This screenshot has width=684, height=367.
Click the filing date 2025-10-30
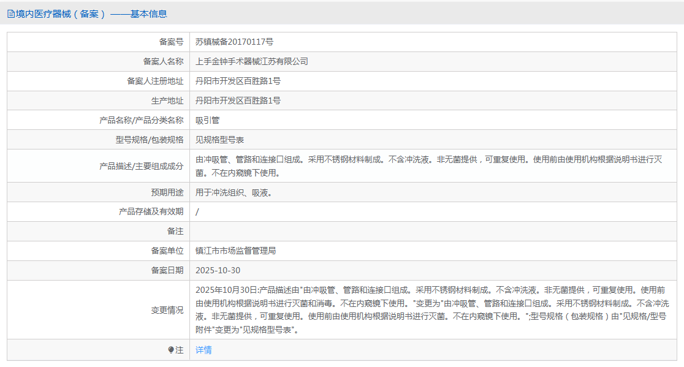(x=218, y=270)
